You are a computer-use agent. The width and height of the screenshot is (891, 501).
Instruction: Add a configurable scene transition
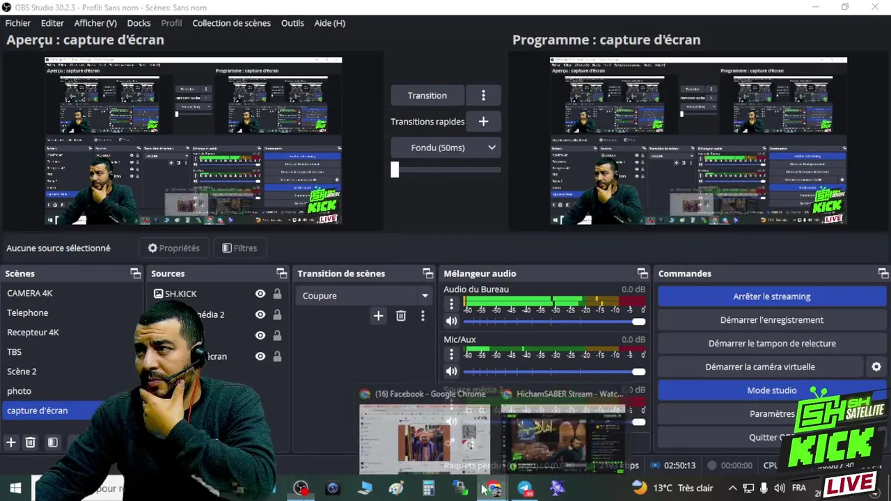click(x=378, y=316)
